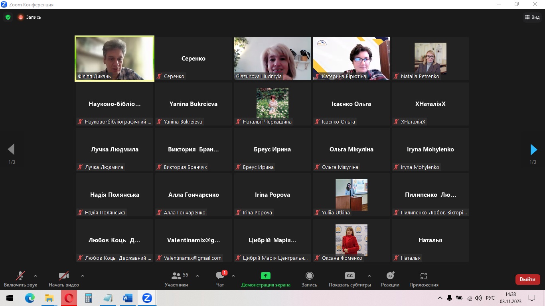Viewport: 545px width, 306px height.
Task: Switch keyboard language РУС indicator
Action: pyautogui.click(x=490, y=298)
